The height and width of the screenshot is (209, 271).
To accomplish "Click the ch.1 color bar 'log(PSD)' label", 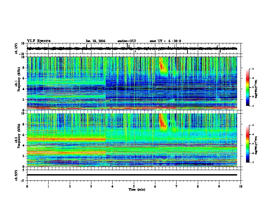I will (x=256, y=89).
